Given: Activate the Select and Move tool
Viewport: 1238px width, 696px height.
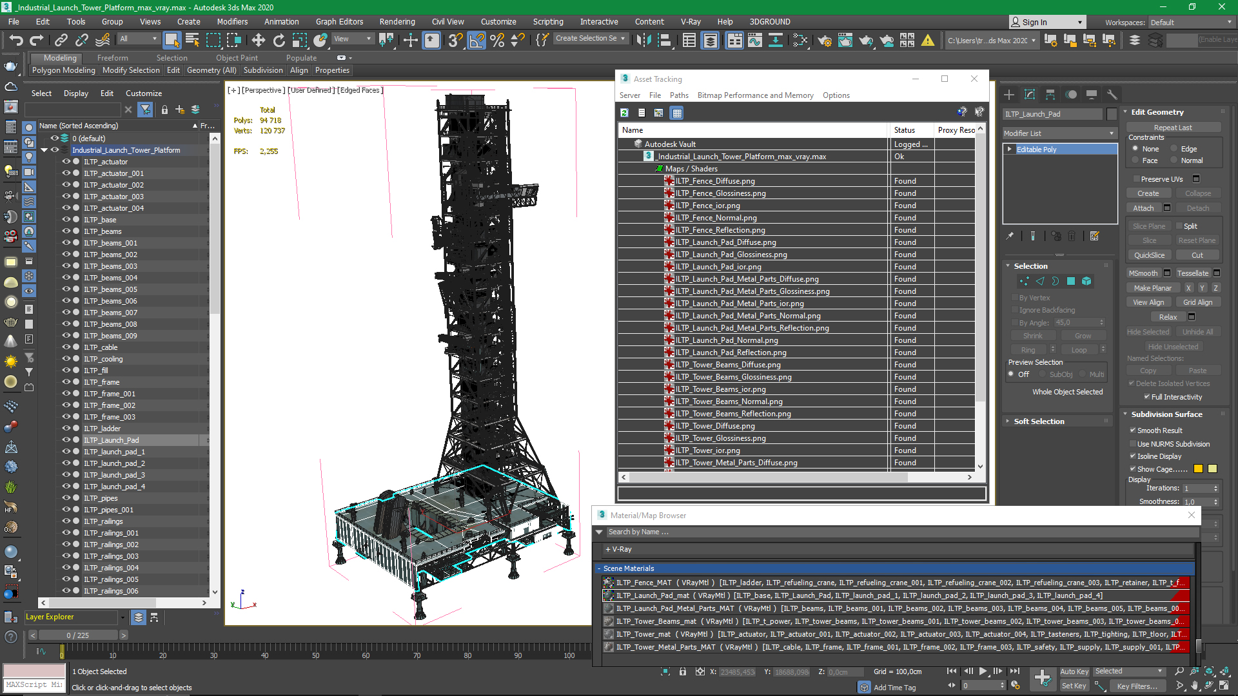Looking at the screenshot, I should click(258, 41).
